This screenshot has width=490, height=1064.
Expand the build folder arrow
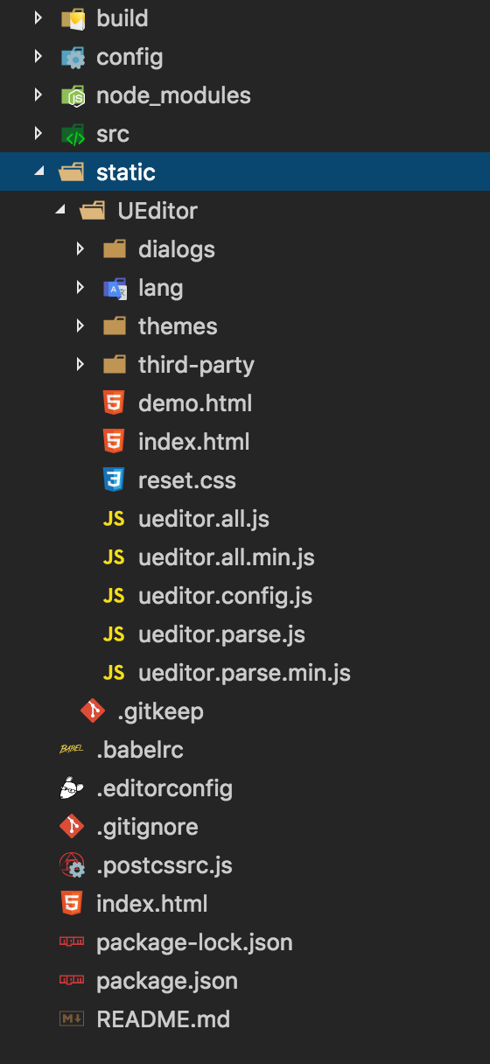38,18
